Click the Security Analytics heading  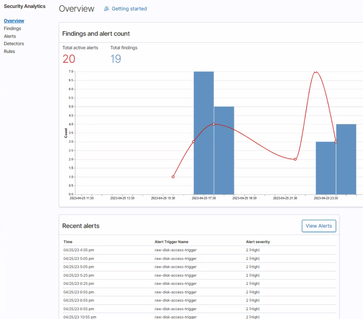pos(25,6)
